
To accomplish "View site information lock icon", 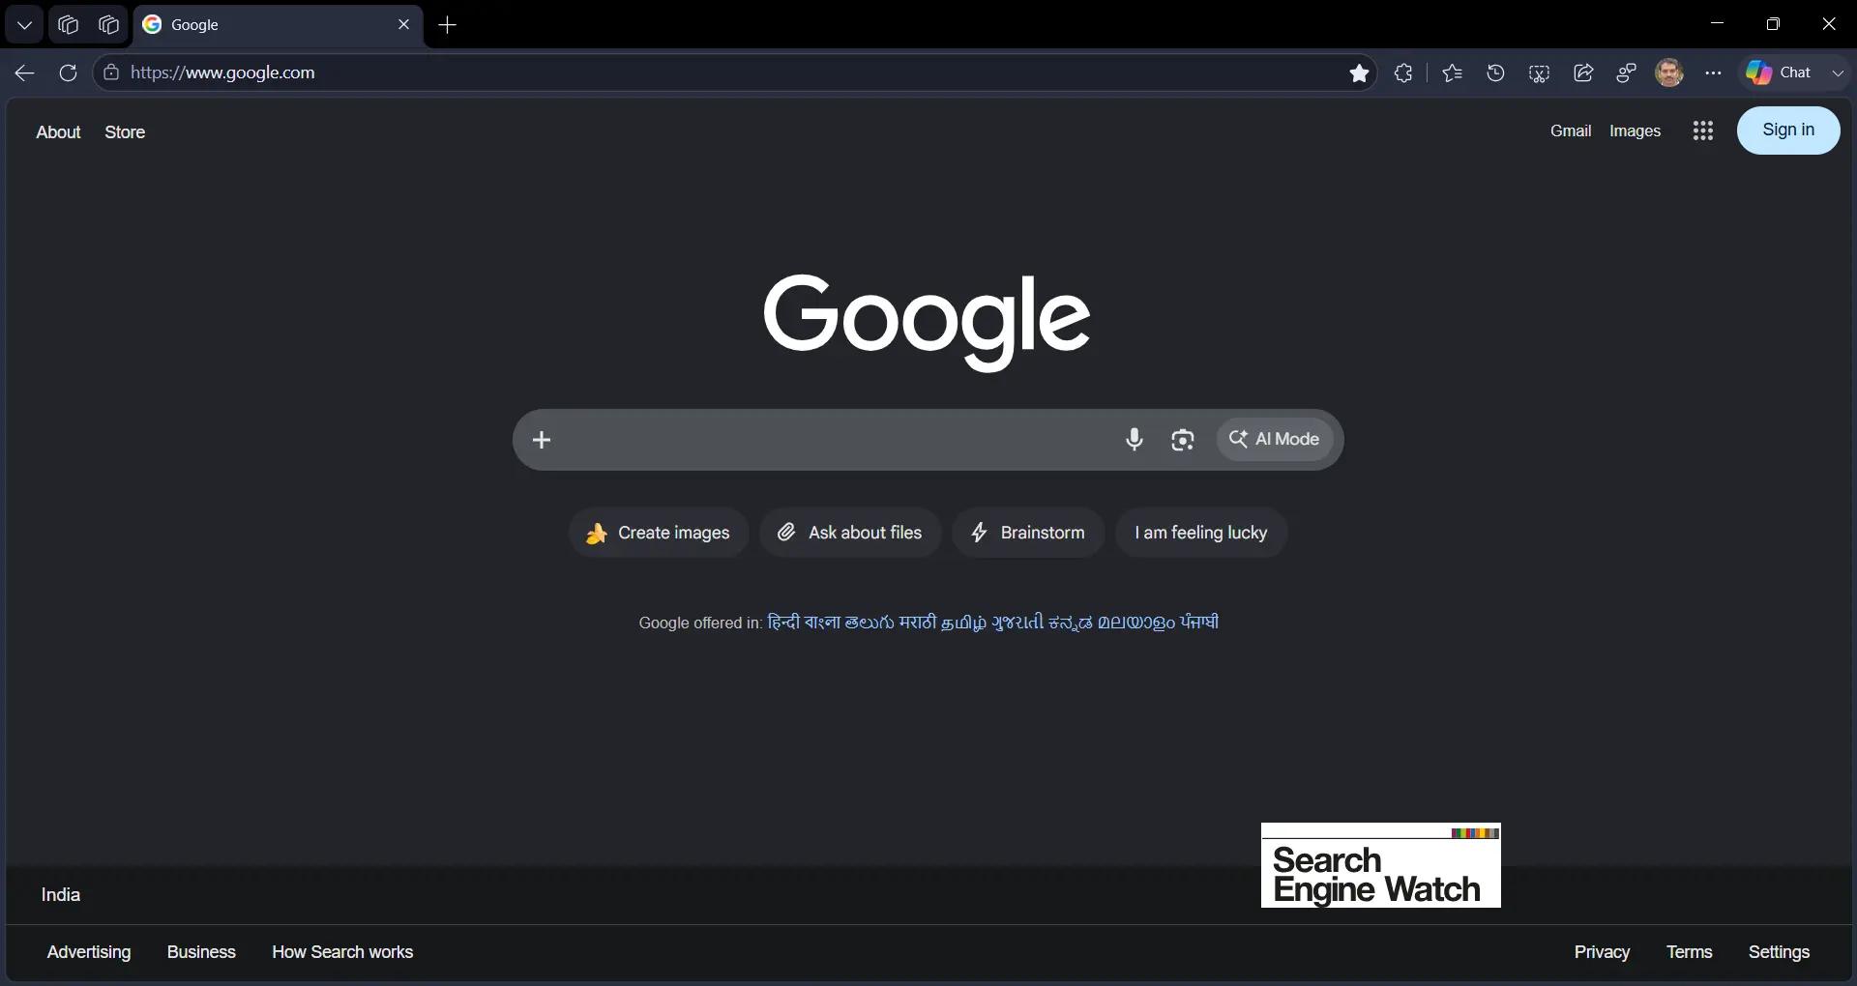I will [x=111, y=72].
